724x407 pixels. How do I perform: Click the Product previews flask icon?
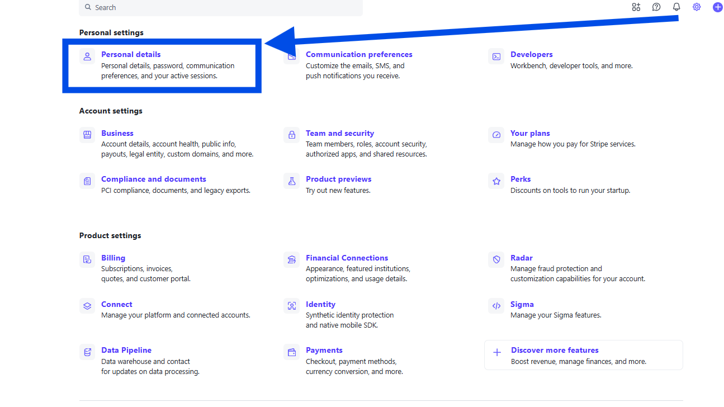point(291,181)
